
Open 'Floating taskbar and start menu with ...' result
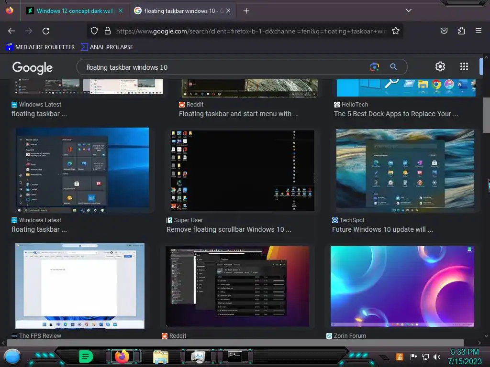point(238,114)
